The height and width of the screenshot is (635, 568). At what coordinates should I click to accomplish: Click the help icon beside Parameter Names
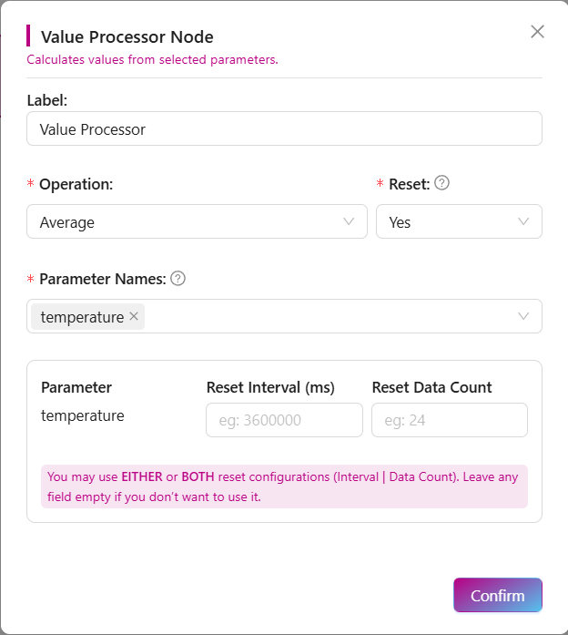pyautogui.click(x=178, y=279)
